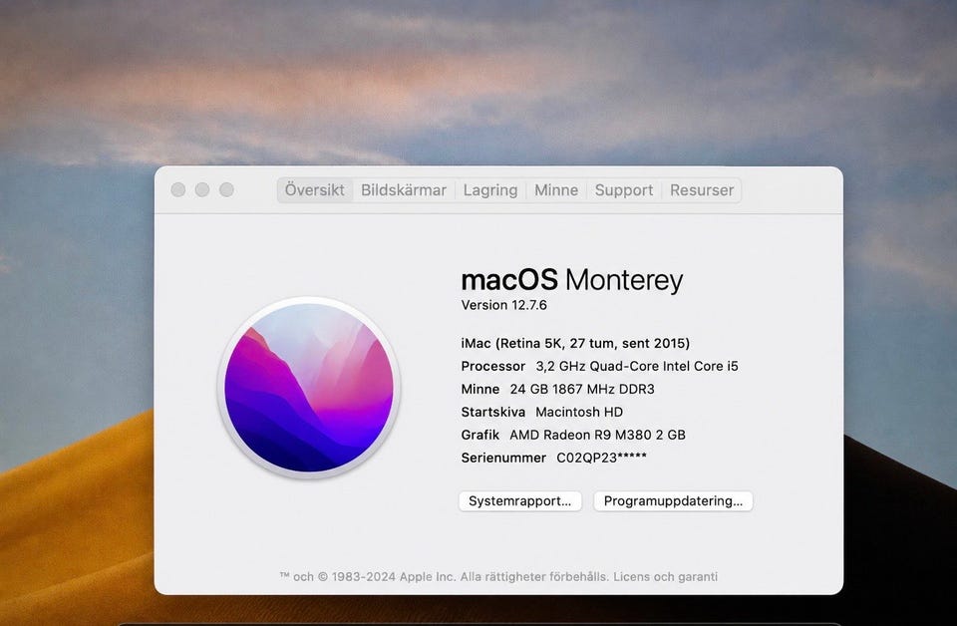Zoom the About This Mac window
Viewport: 957px width, 626px height.
(x=226, y=189)
